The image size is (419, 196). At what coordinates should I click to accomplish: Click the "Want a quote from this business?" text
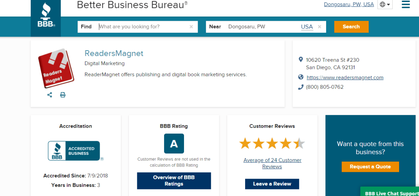coord(370,148)
